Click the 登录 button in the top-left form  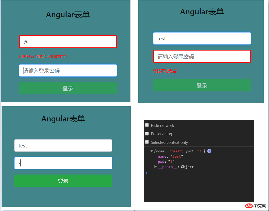(x=68, y=88)
